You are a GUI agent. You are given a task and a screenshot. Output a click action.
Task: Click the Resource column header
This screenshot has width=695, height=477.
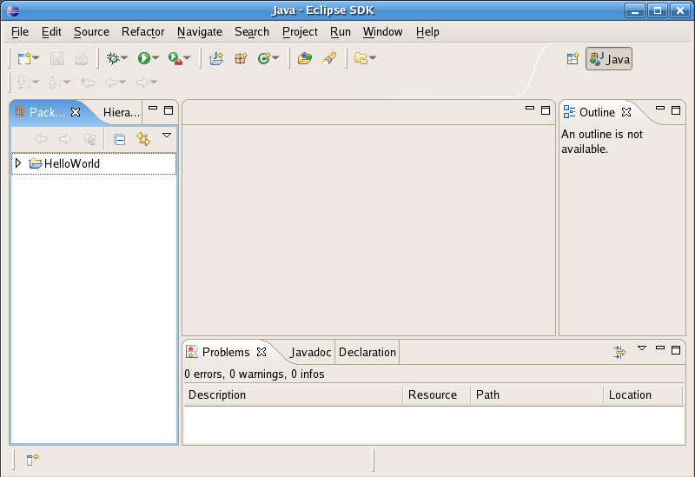433,394
